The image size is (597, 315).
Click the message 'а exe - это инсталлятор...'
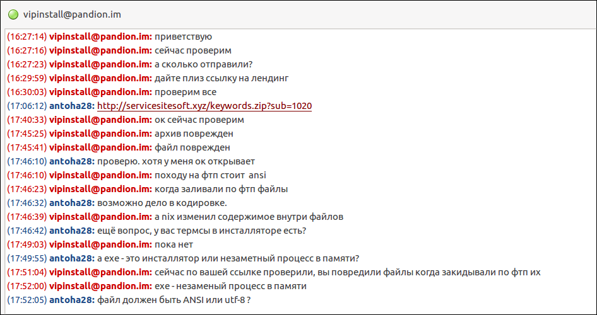click(x=229, y=259)
